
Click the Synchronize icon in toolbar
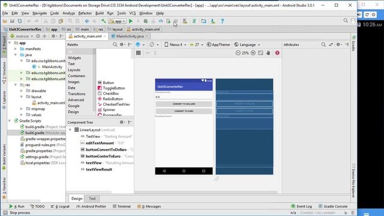[20, 22]
